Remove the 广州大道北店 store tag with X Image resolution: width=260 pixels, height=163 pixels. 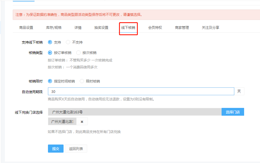82,121
